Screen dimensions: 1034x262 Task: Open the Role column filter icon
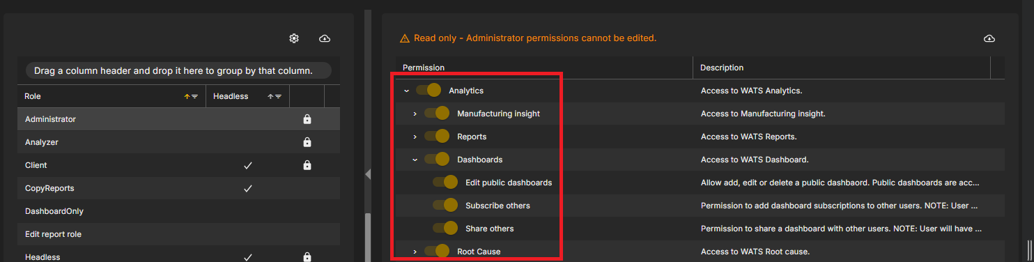point(194,96)
